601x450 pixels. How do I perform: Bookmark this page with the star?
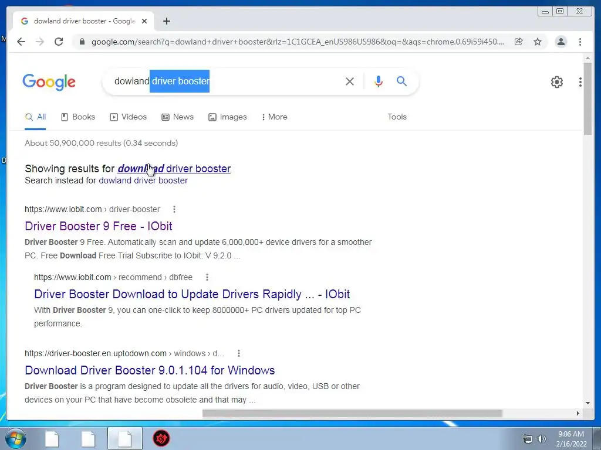click(x=538, y=42)
